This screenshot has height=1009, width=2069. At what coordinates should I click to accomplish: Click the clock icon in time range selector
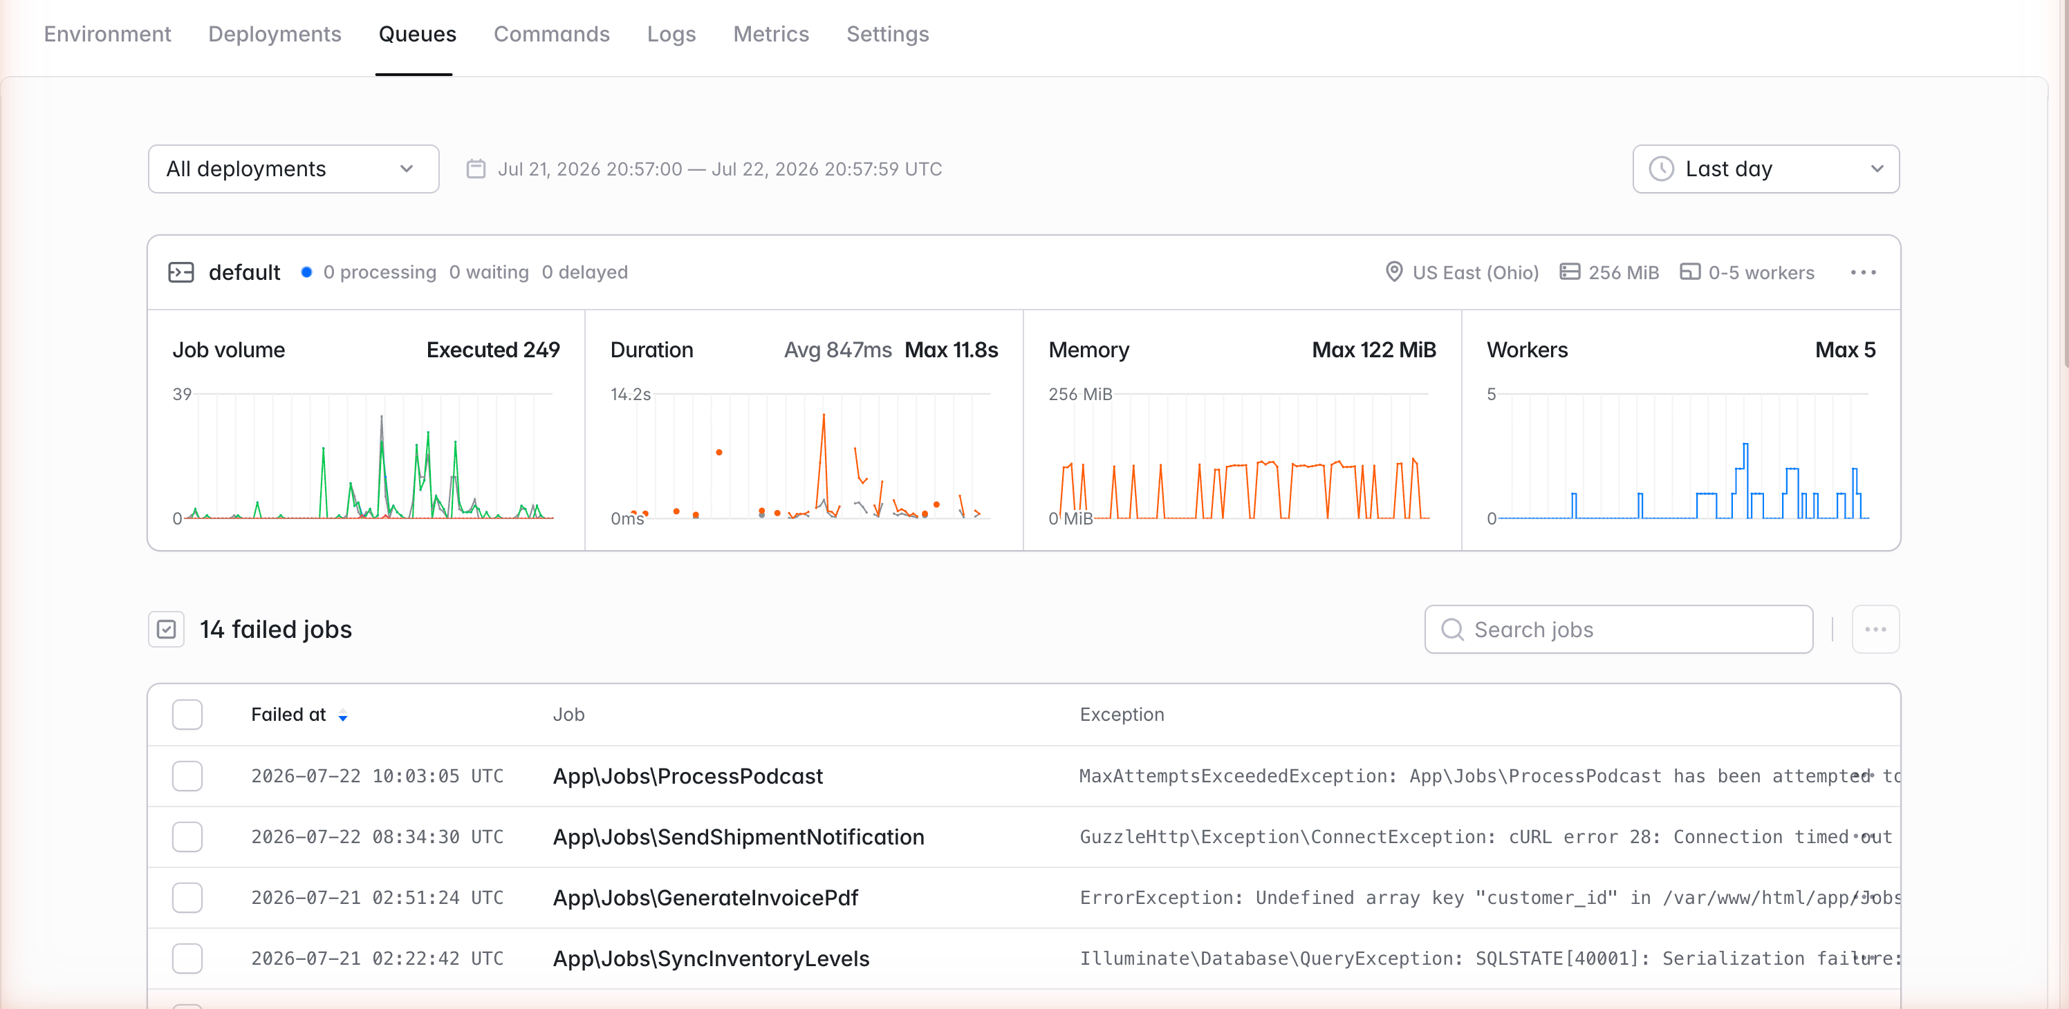coord(1660,169)
